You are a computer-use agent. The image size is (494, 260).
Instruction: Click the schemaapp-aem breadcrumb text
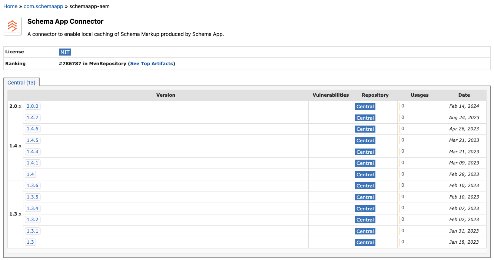(89, 6)
